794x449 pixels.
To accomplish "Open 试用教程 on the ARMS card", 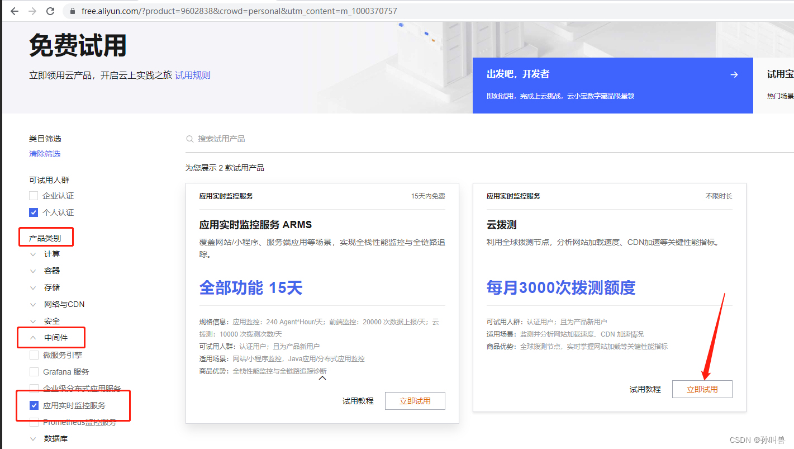I will click(358, 401).
